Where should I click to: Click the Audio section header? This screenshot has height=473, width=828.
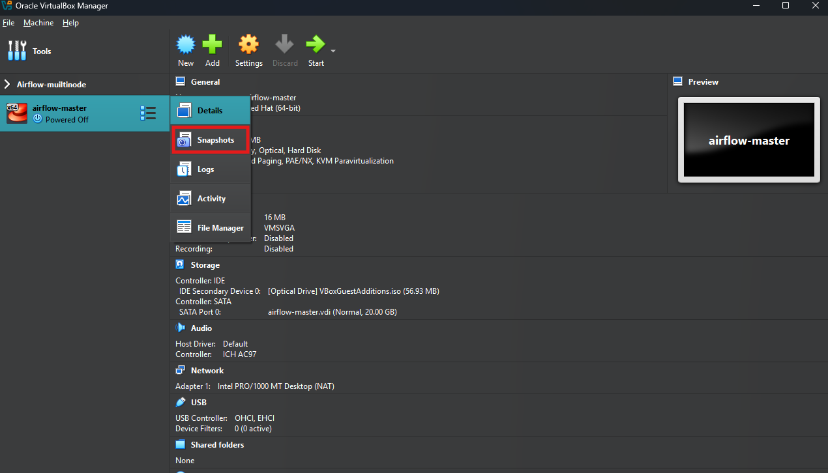(x=201, y=328)
